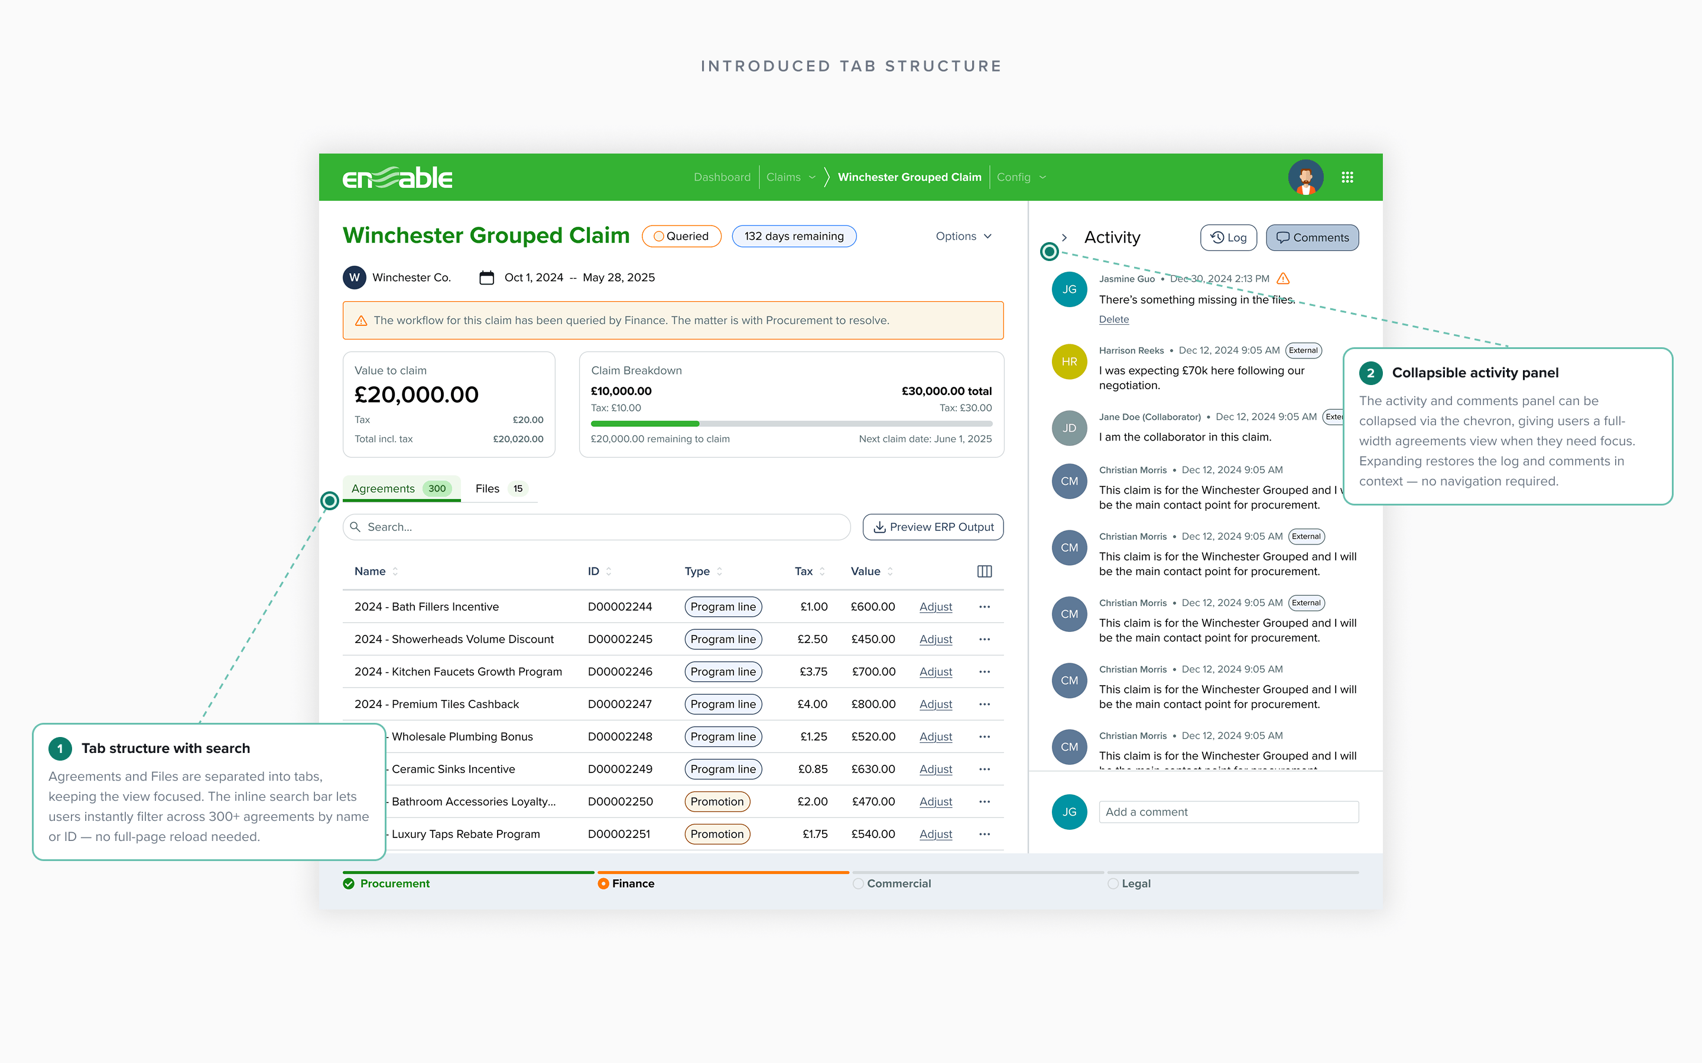Click the calendar icon beside the claim dates
1702x1063 pixels.
(487, 278)
